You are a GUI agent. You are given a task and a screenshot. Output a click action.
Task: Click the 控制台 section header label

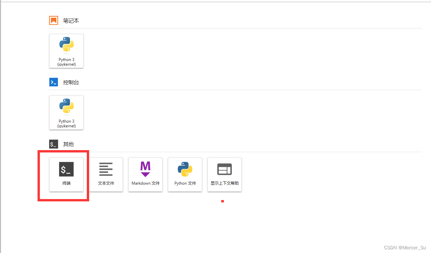[x=71, y=82]
